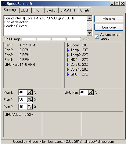
Task: Click 'End of detection' log line
Action: point(16,22)
